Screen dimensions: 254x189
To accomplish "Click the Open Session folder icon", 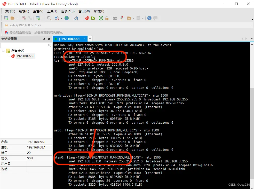I will (x=12, y=18).
